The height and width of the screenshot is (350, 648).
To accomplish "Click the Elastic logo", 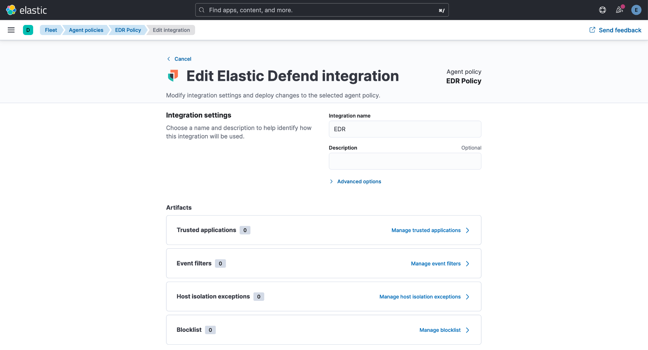I will pos(26,10).
